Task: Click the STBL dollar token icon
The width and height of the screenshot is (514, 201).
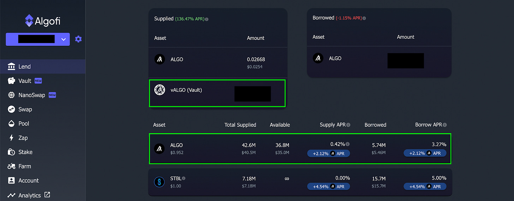Action: pyautogui.click(x=160, y=182)
